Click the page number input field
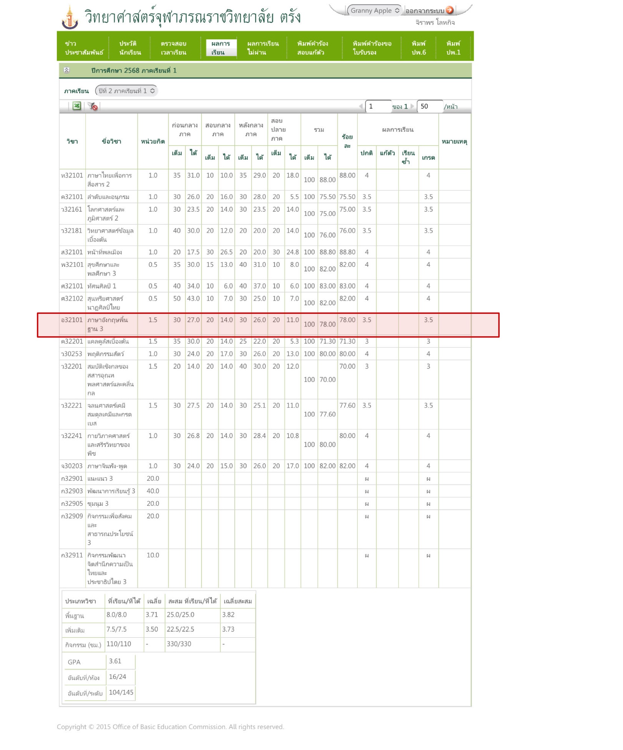Viewport: 623px width, 750px height. pyautogui.click(x=377, y=107)
